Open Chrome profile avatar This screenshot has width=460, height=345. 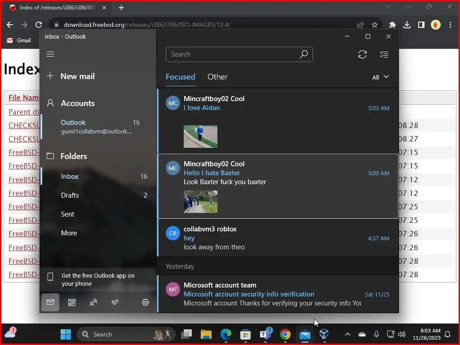(x=436, y=25)
